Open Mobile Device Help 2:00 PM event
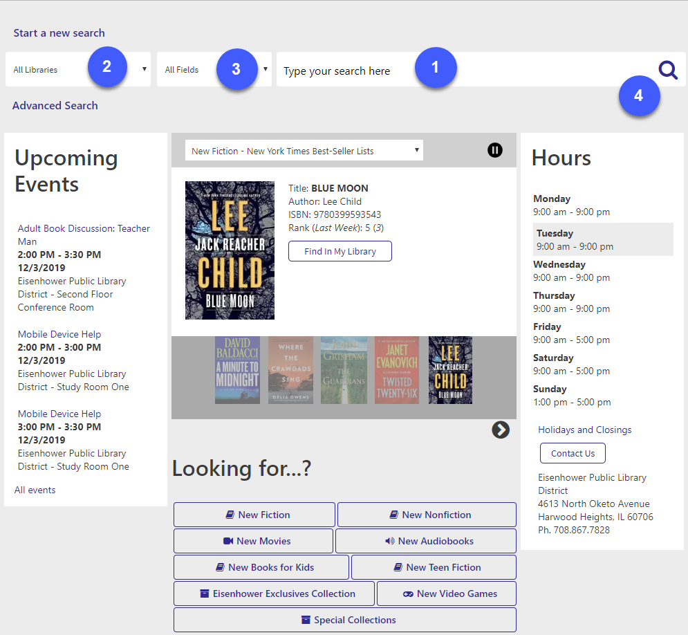Viewport: 688px width, 635px height. coord(59,334)
